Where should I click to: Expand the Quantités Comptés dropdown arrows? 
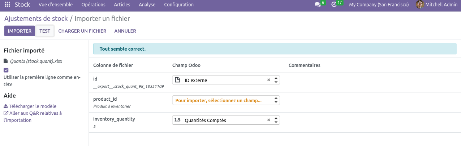click(276, 120)
